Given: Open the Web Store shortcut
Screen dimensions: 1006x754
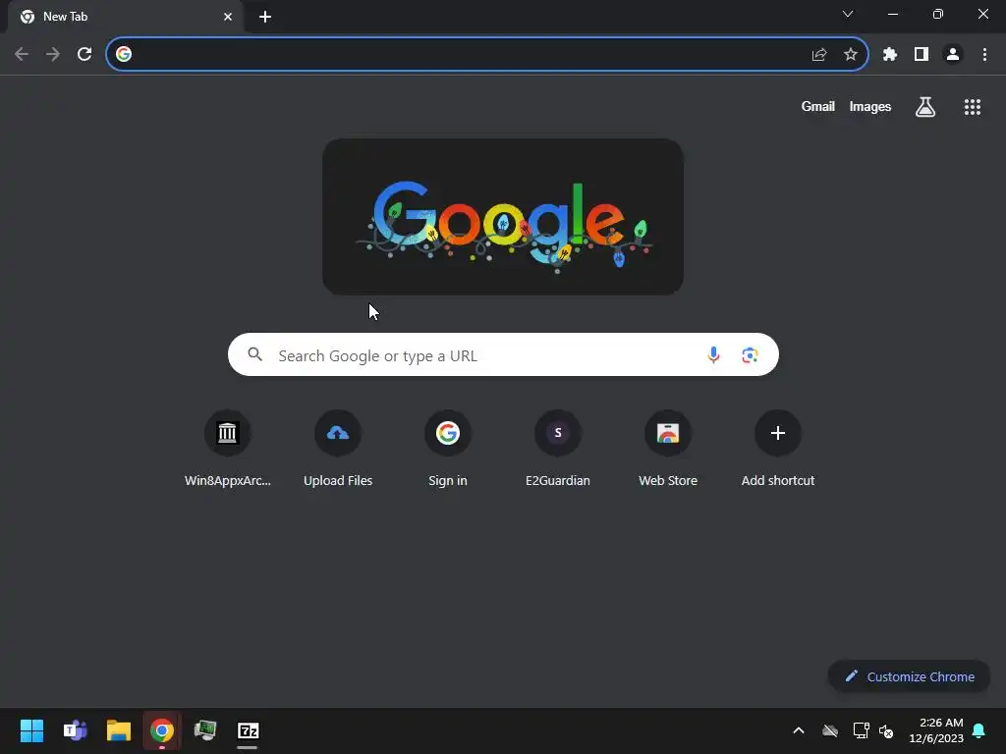Looking at the screenshot, I should tap(668, 449).
